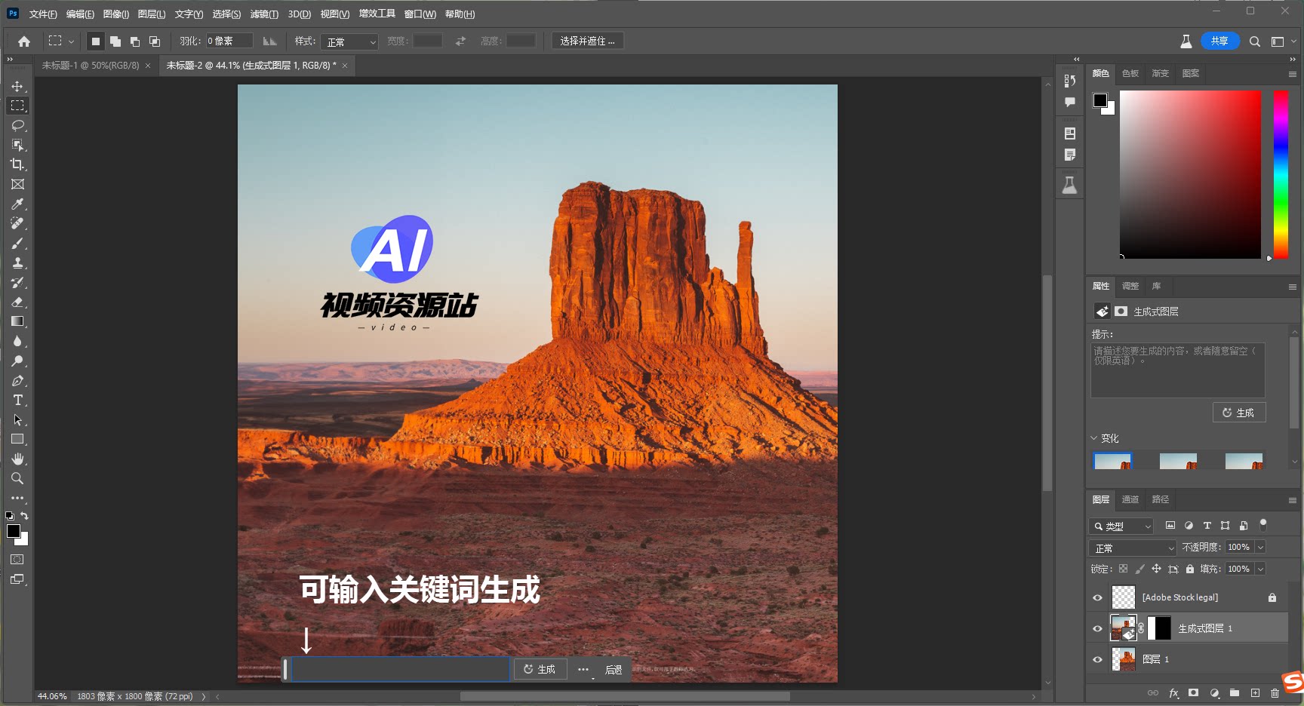Select the Zoom tool
Viewport: 1304px width, 706px height.
point(17,478)
